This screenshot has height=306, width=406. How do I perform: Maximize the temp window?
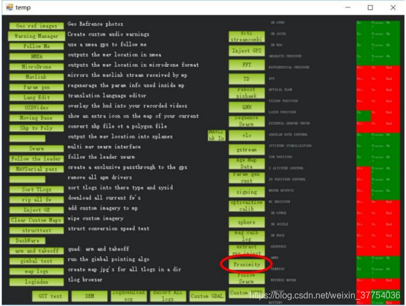coord(370,8)
